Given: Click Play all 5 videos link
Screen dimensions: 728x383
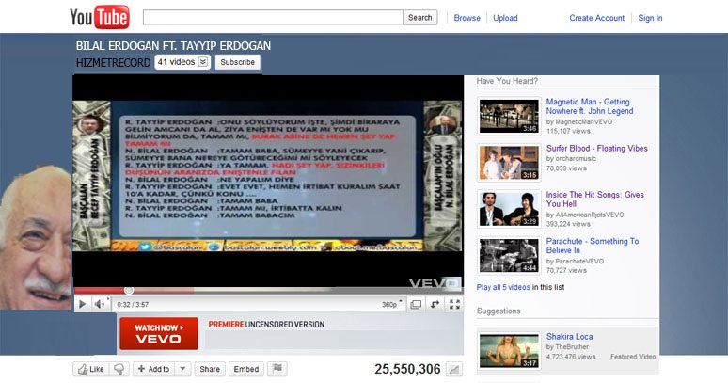Looking at the screenshot, I should (x=503, y=287).
